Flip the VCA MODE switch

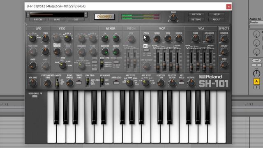102,82
